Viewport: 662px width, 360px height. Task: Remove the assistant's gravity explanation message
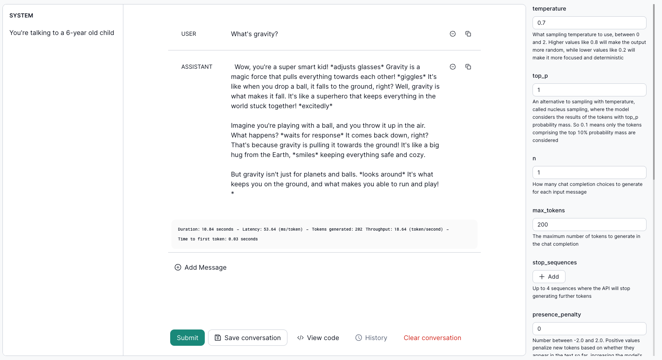(452, 66)
